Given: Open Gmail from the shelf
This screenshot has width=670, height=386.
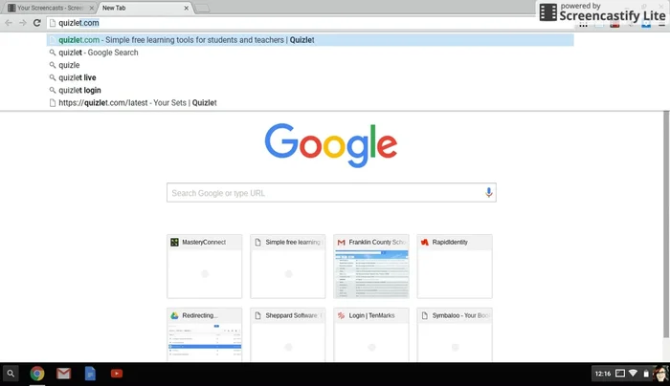Looking at the screenshot, I should pyautogui.click(x=63, y=374).
